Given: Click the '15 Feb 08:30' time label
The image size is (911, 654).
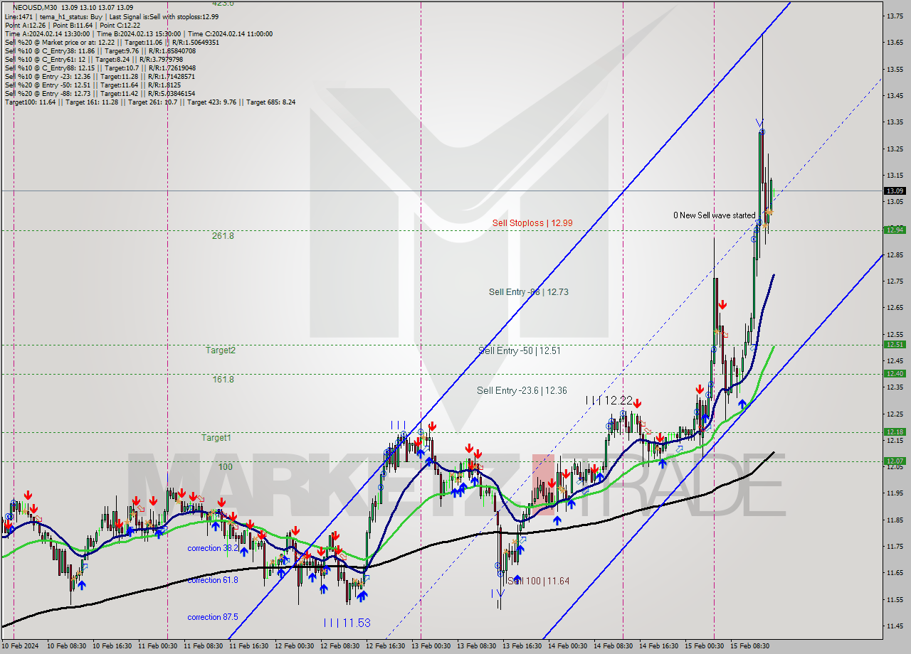Looking at the screenshot, I should pos(749,646).
